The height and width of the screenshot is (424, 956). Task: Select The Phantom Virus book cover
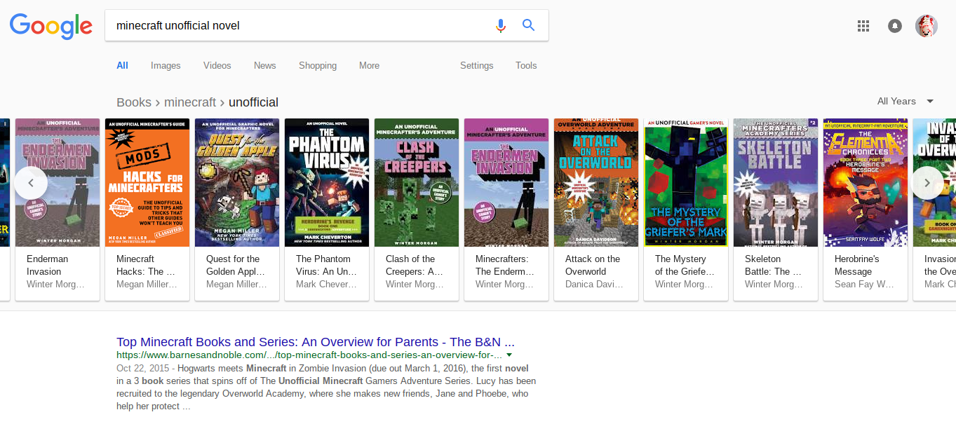(327, 182)
